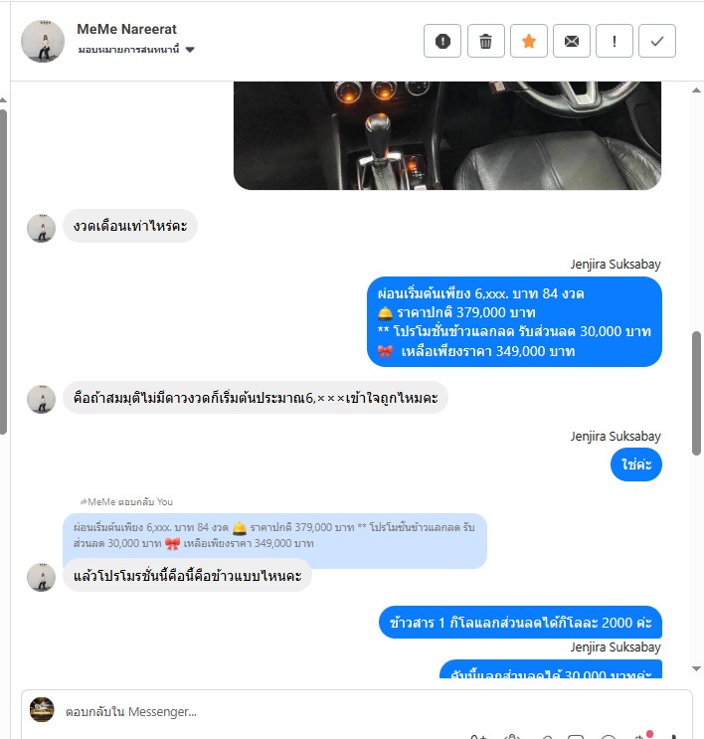This screenshot has width=704, height=739.
Task: Open the car interior photo
Action: coord(447,135)
